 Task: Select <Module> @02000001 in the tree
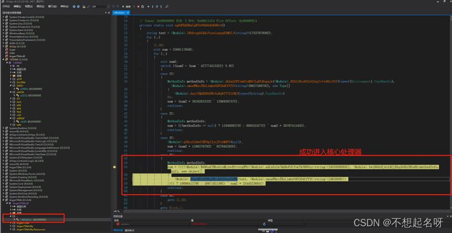(33, 219)
